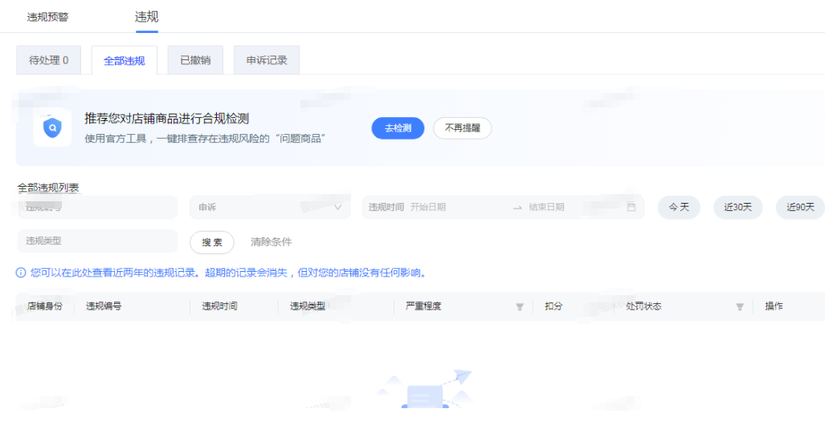Open the calendar icon in date range field

(631, 207)
